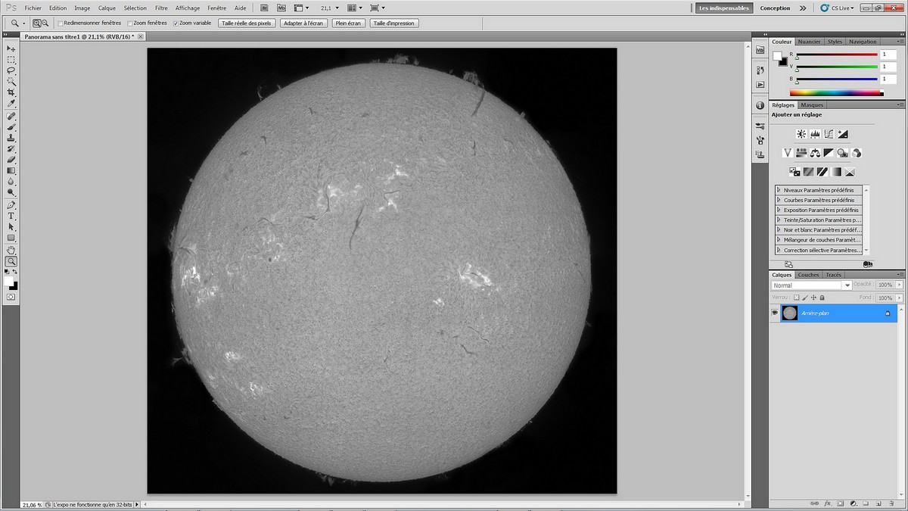This screenshot has width=908, height=511.
Task: Expand Courbes Paramètres prédéfinis
Action: tap(779, 200)
